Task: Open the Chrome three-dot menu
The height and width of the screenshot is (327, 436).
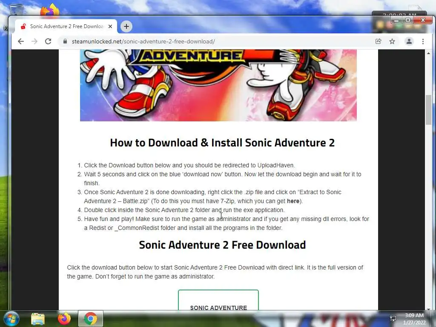Action: [423, 41]
